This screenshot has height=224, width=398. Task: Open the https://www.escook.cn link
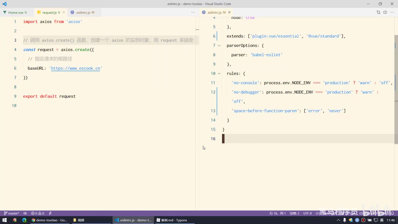pos(76,68)
